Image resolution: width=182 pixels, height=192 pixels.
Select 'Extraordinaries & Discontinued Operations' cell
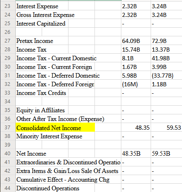pyautogui.click(x=68, y=162)
